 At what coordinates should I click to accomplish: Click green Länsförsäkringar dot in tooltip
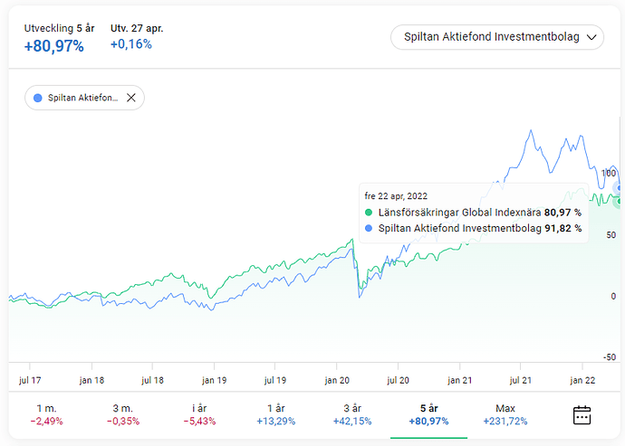pyautogui.click(x=370, y=213)
